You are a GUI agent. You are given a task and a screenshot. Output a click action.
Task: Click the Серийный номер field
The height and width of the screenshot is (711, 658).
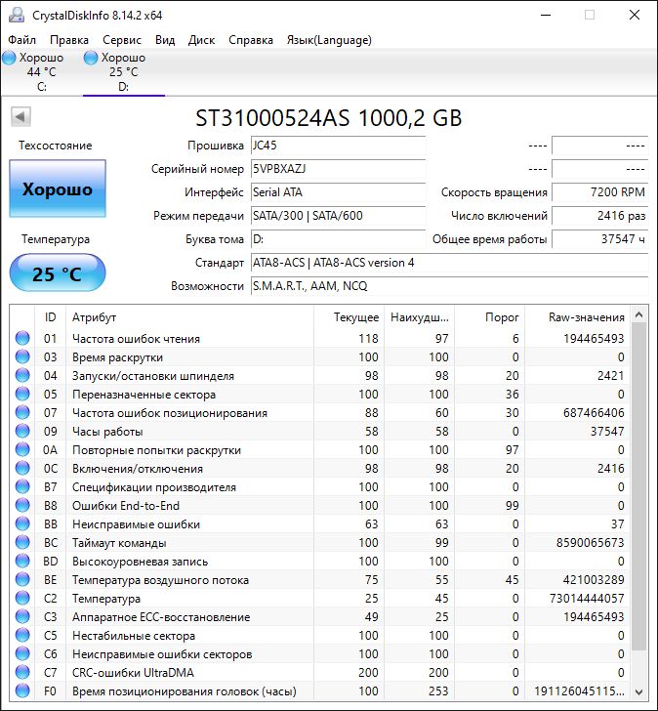pos(337,169)
